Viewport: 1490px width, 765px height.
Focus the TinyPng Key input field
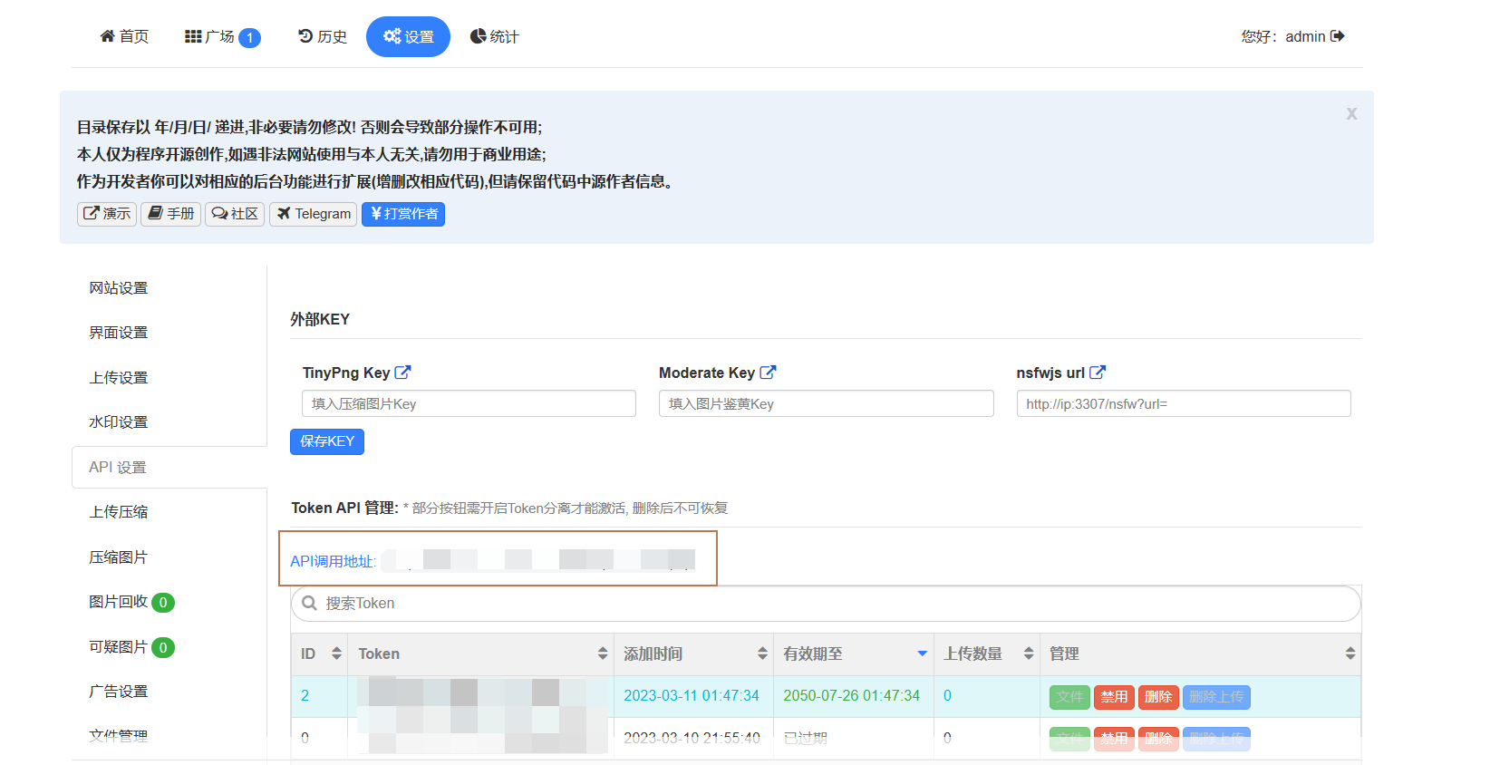click(469, 404)
